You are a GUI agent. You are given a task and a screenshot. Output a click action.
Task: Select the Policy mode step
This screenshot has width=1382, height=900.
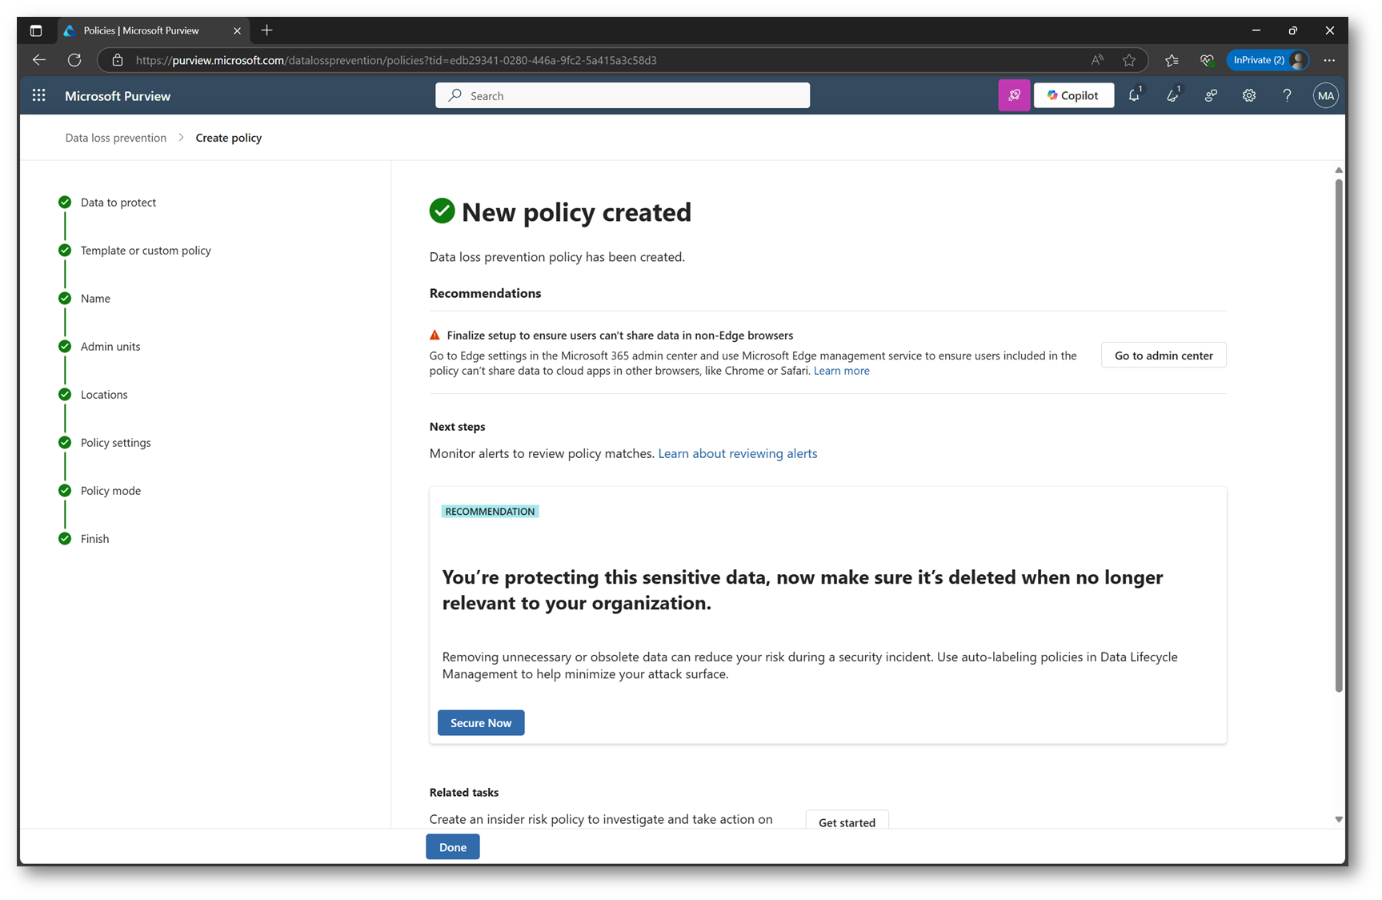[x=110, y=490]
